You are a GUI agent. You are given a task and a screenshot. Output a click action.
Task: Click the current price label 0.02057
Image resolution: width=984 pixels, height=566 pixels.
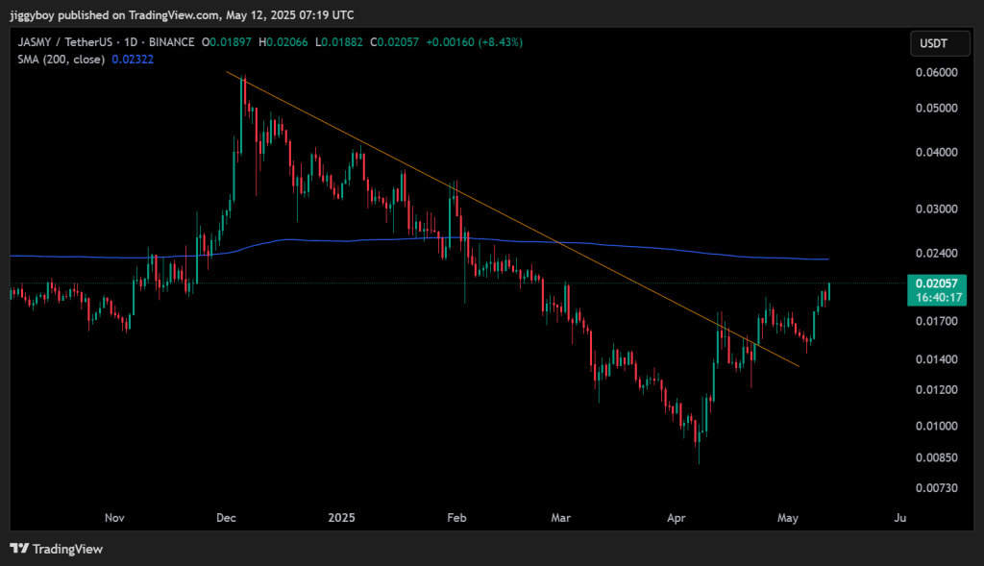pyautogui.click(x=936, y=283)
